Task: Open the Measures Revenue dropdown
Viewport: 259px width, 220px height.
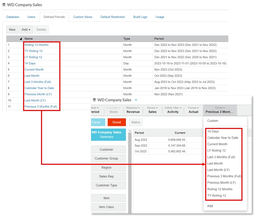Action: pyautogui.click(x=133, y=110)
